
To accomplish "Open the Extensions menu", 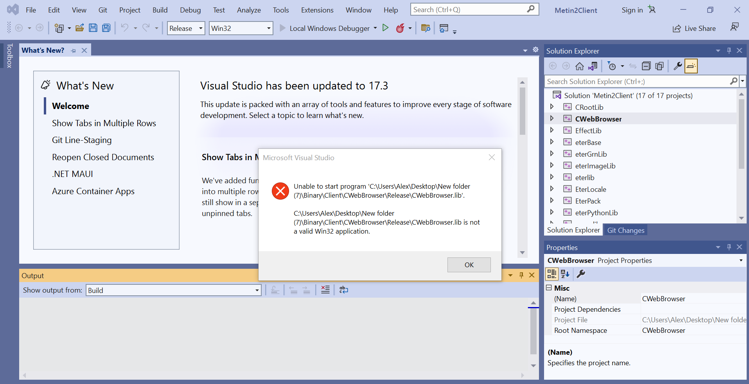I will pos(317,10).
